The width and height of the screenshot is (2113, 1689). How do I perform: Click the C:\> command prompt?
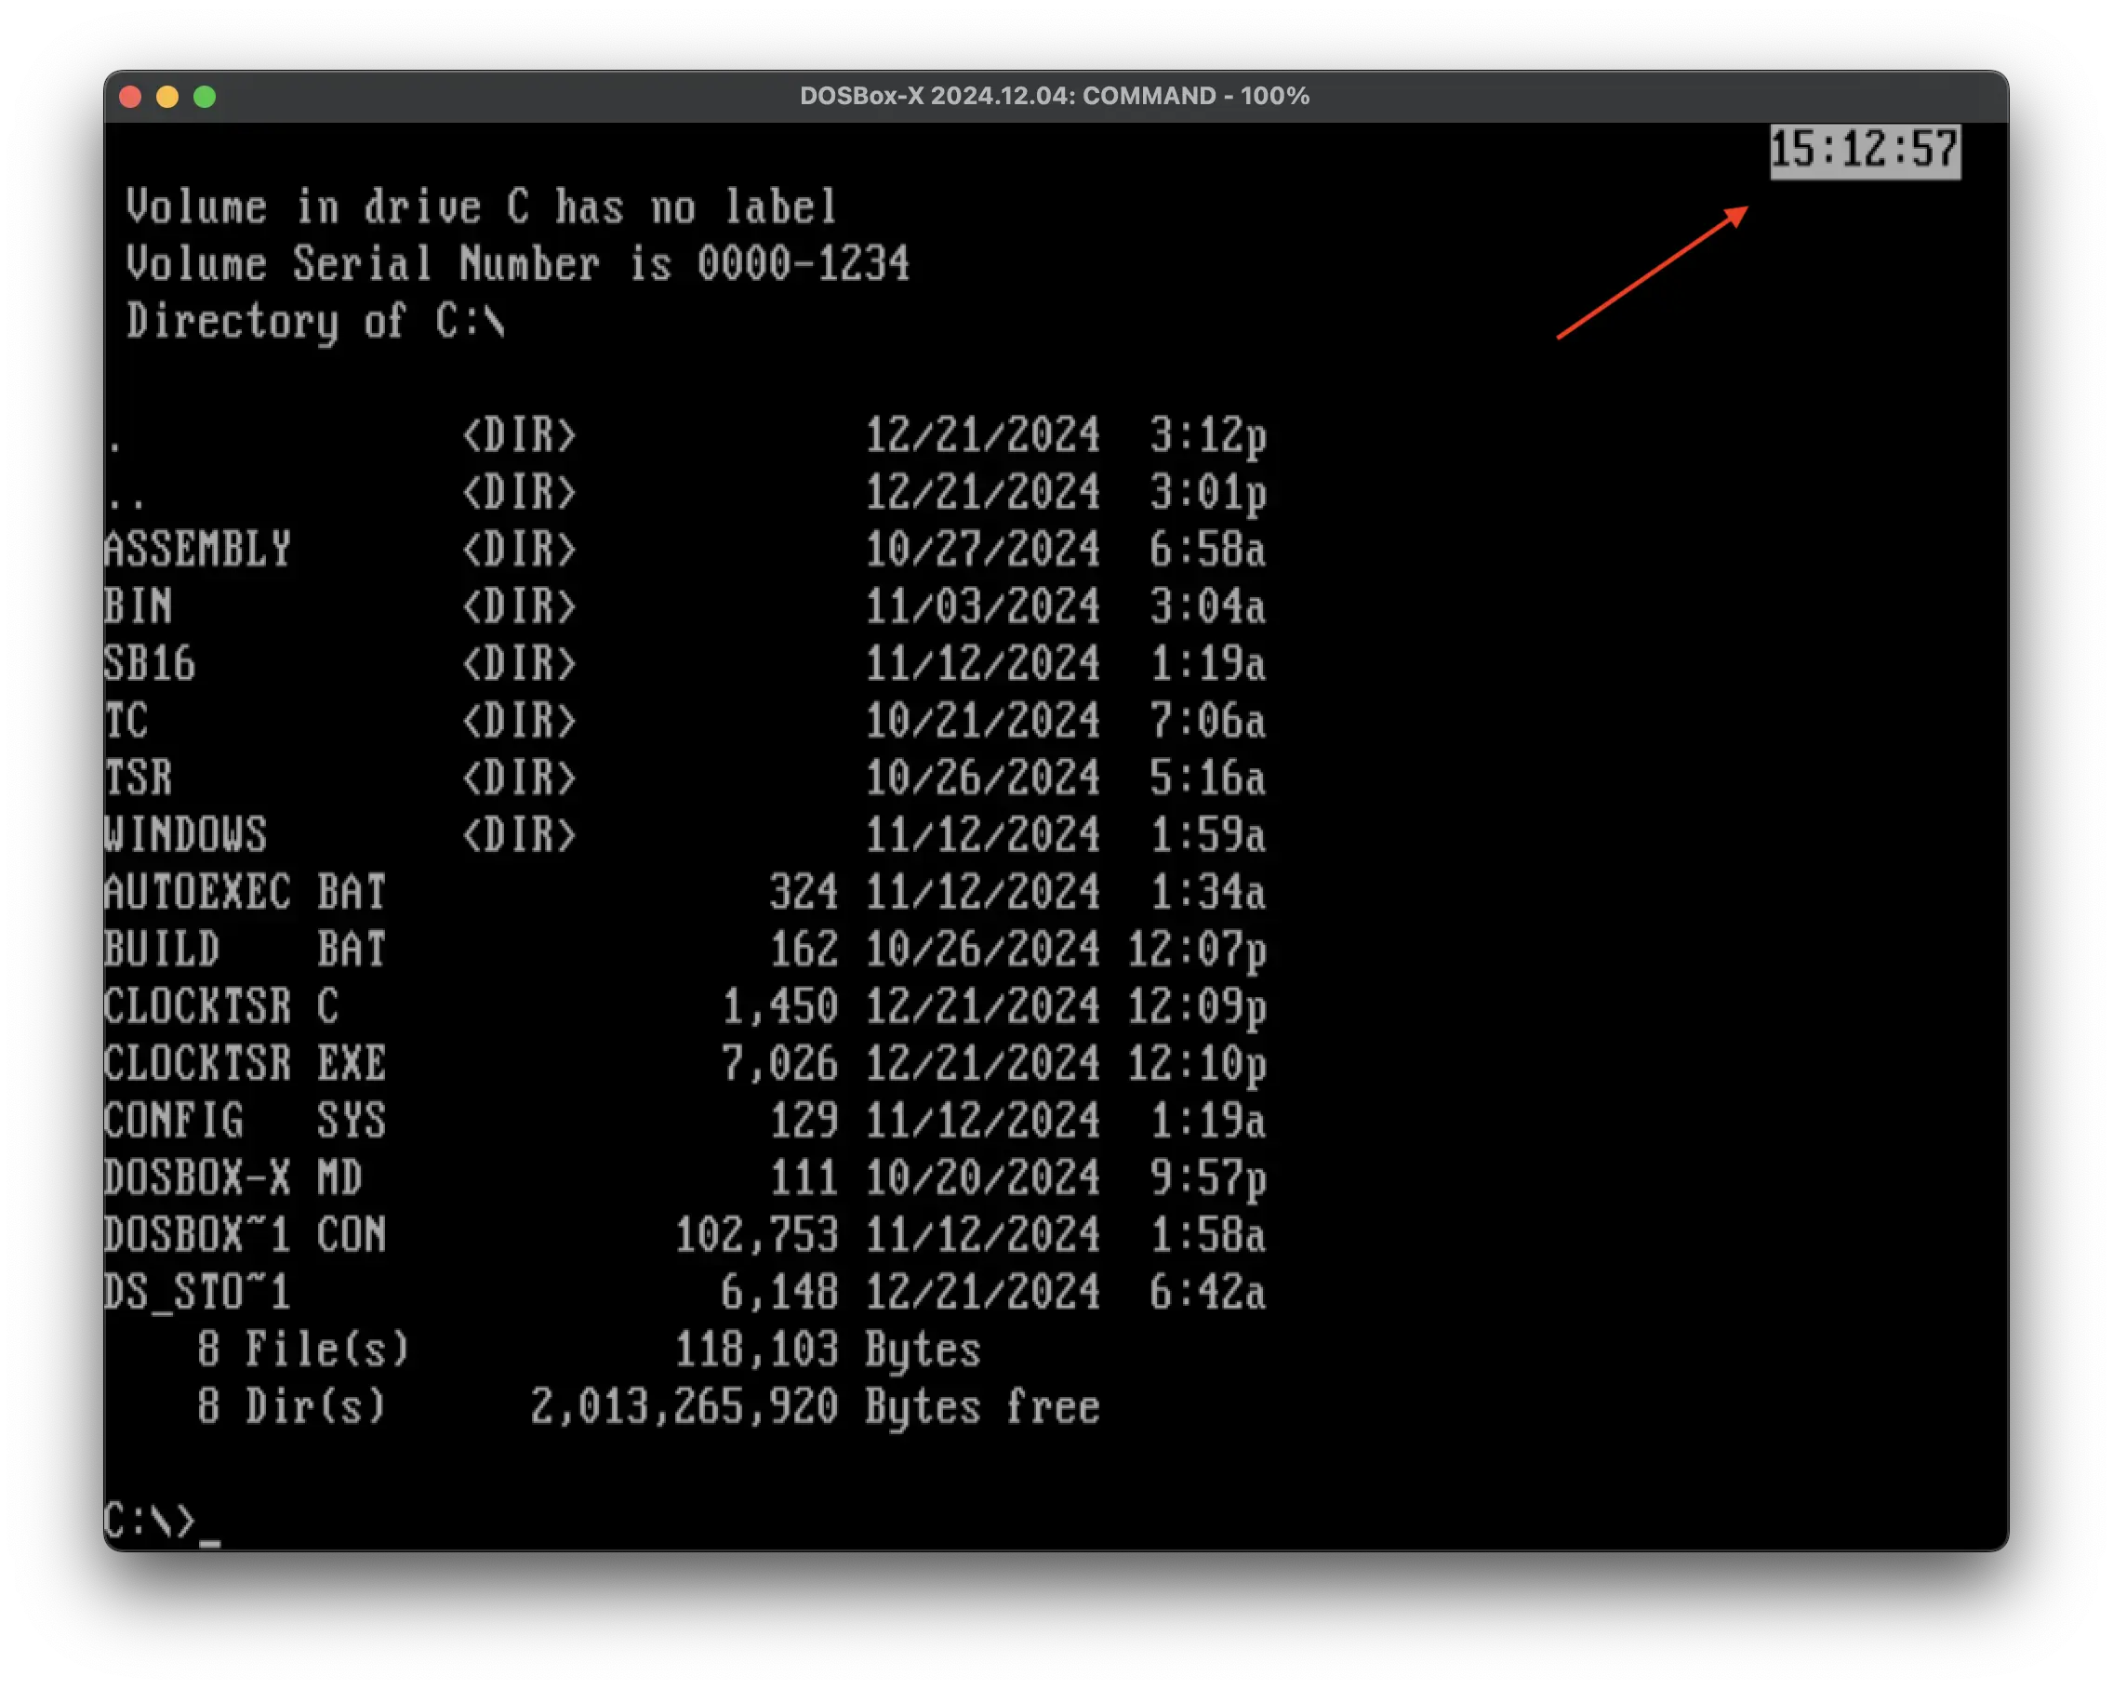coord(150,1521)
